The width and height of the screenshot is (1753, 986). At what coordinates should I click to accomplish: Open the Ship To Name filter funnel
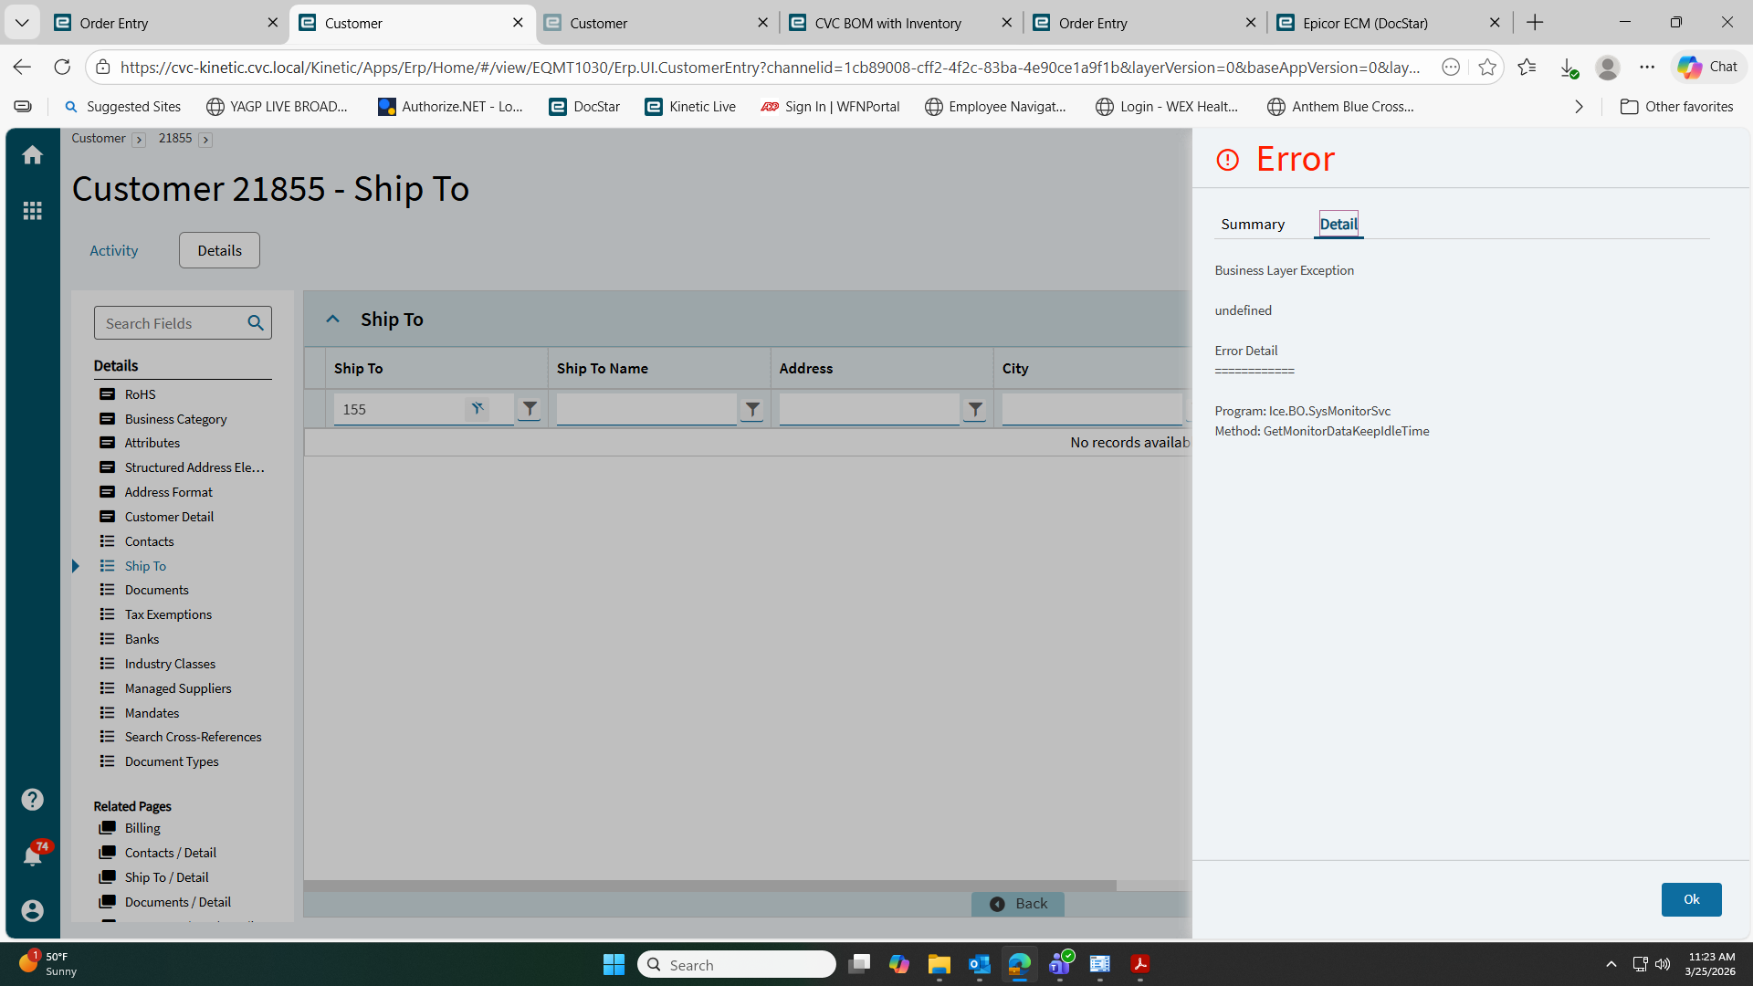[752, 410]
